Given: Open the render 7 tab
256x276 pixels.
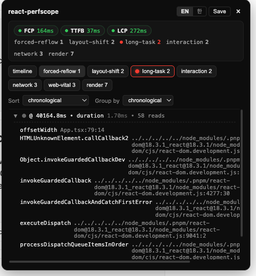Looking at the screenshot, I should click(97, 85).
